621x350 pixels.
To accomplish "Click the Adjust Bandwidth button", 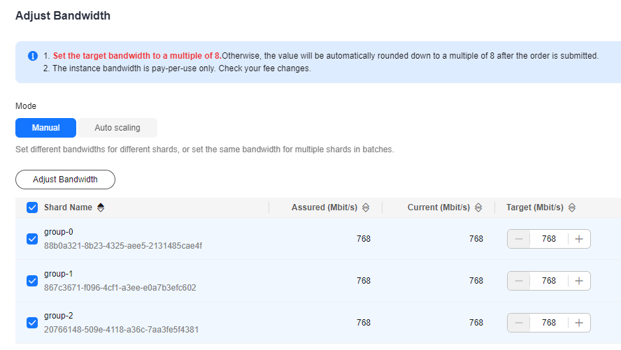I will coord(65,180).
